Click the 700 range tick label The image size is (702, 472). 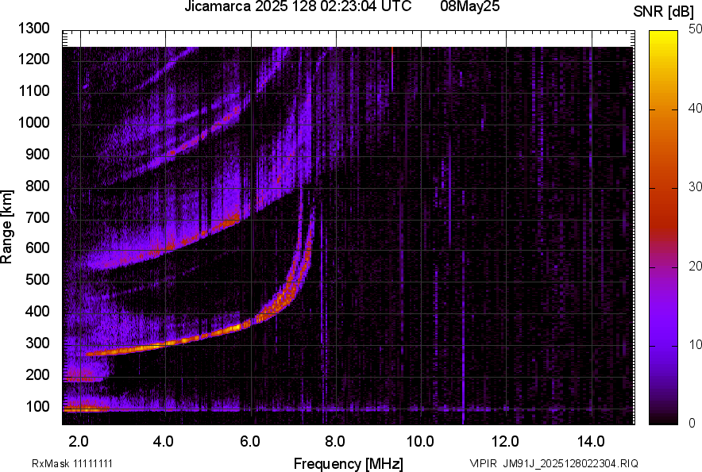pos(37,217)
